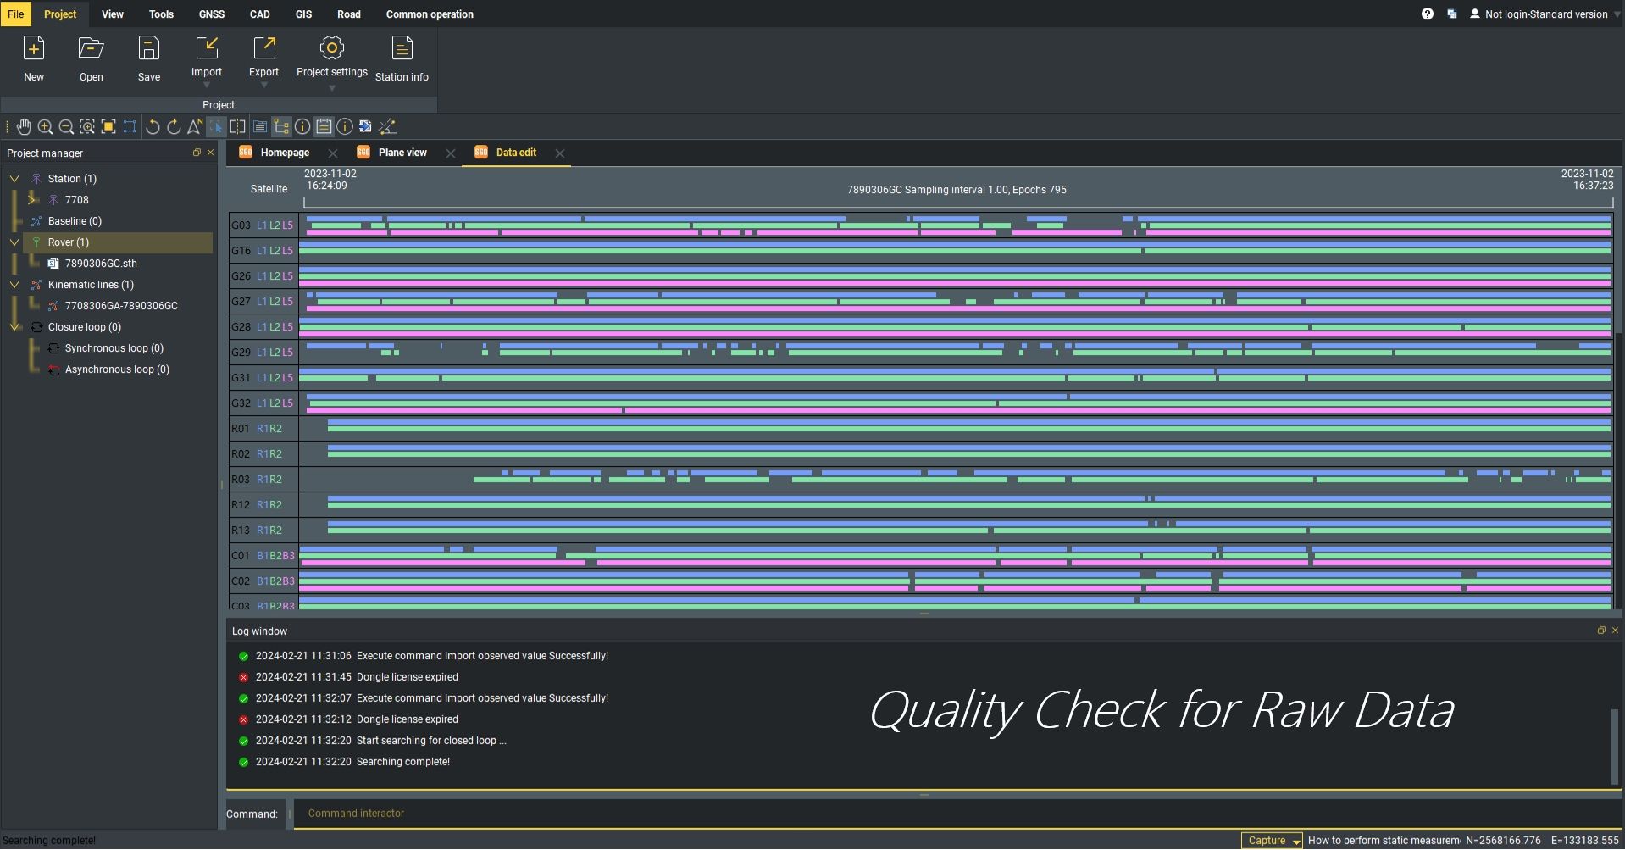Click the split view bracket icon
This screenshot has height=850, width=1625.
click(238, 127)
